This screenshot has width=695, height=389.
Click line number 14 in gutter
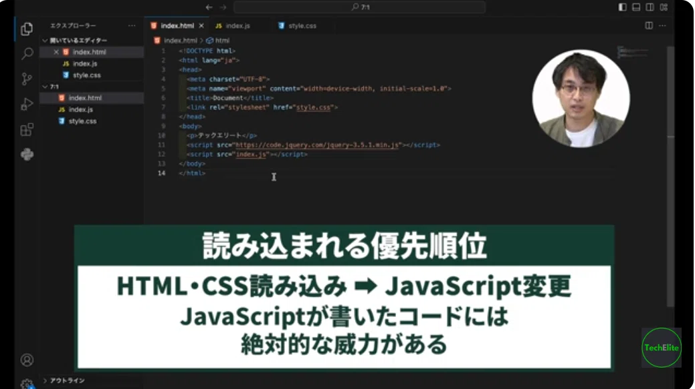point(162,173)
